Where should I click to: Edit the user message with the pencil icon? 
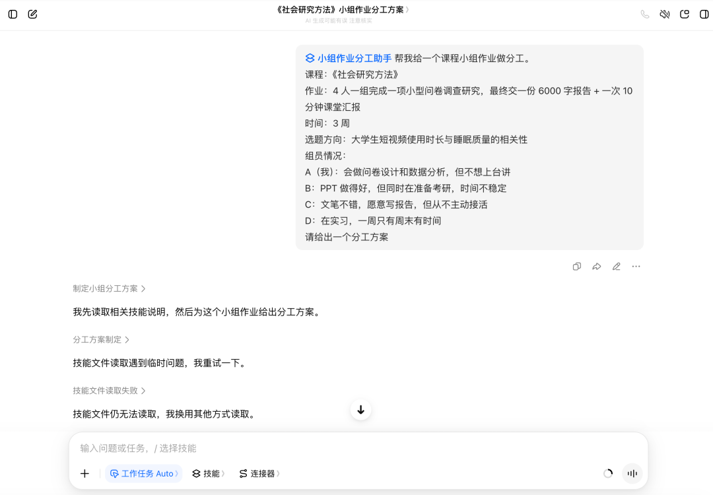616,267
